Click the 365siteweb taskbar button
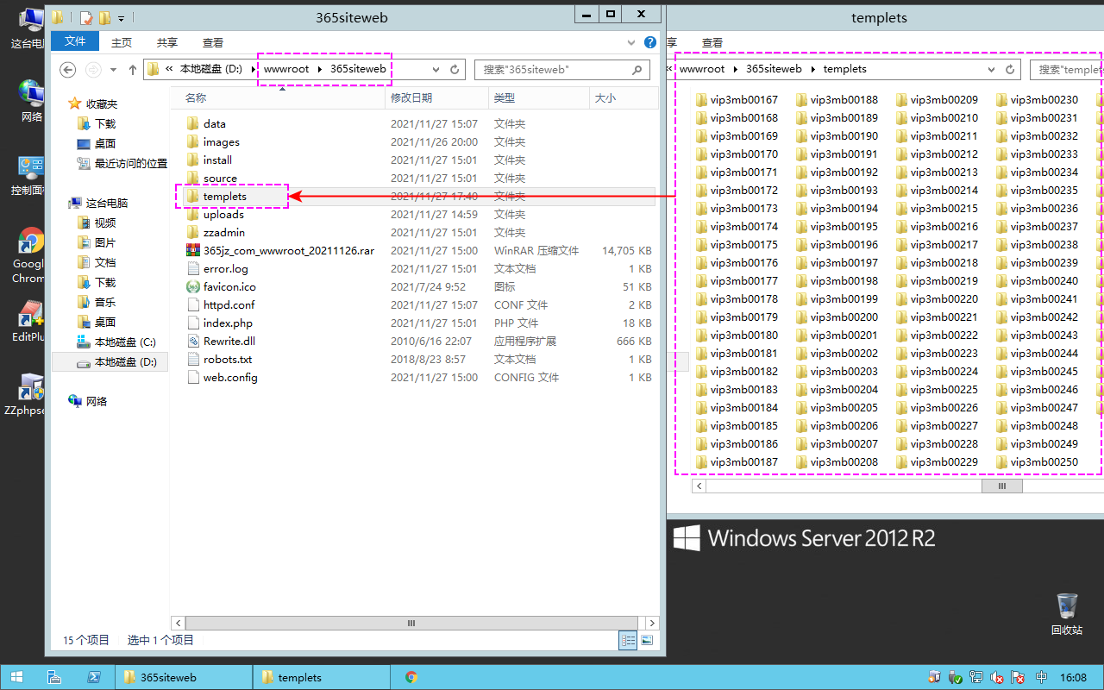 coord(183,678)
